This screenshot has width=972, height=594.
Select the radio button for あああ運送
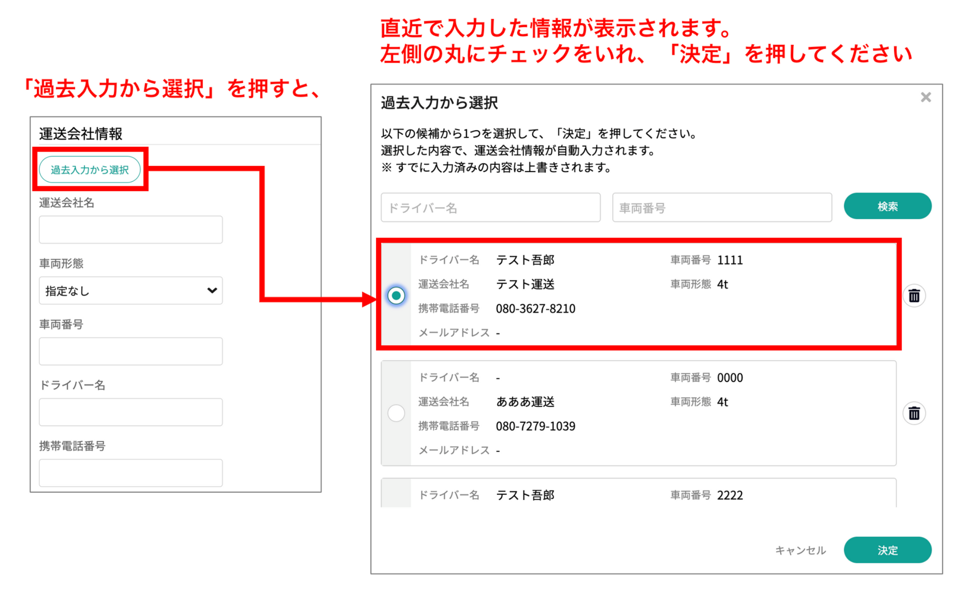[x=396, y=413]
